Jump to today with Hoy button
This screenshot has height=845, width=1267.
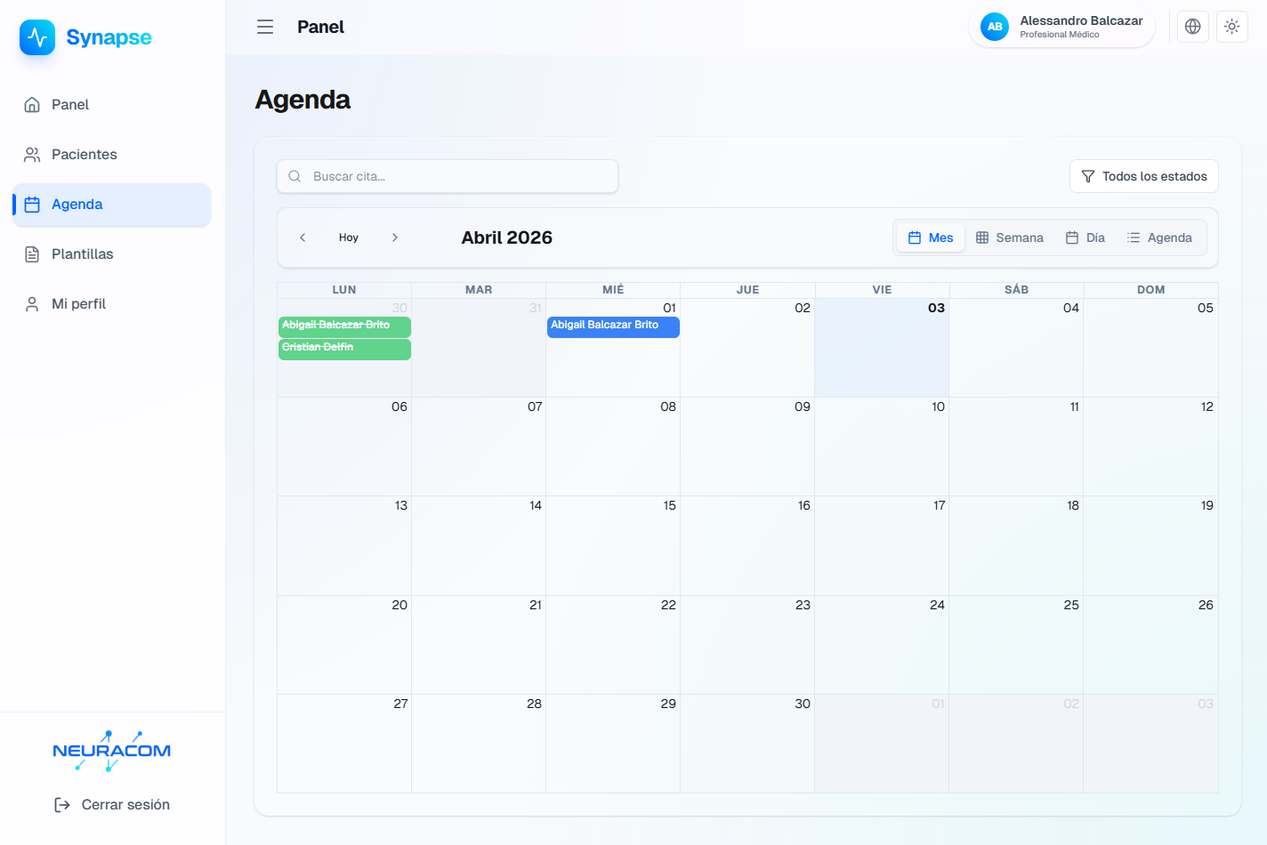pos(349,237)
